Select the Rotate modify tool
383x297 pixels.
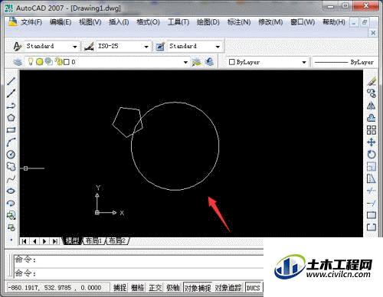click(372, 155)
